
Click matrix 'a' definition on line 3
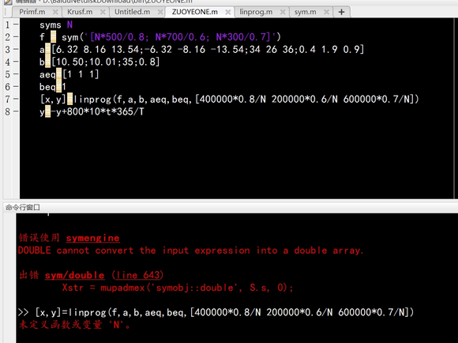(202, 50)
